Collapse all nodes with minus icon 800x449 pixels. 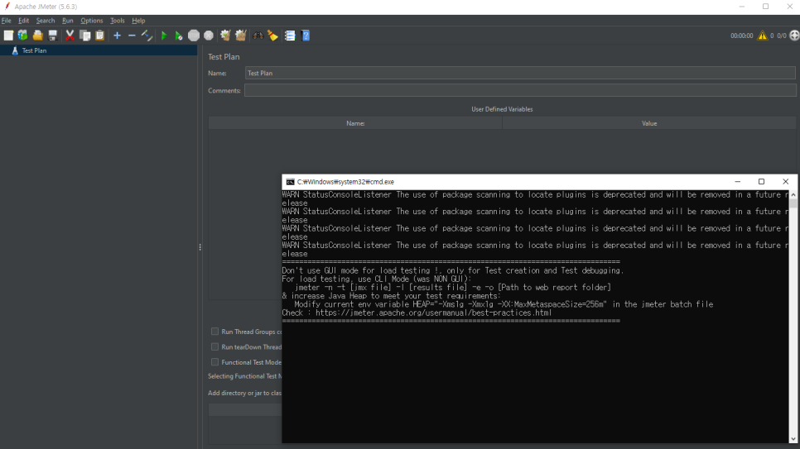(132, 36)
